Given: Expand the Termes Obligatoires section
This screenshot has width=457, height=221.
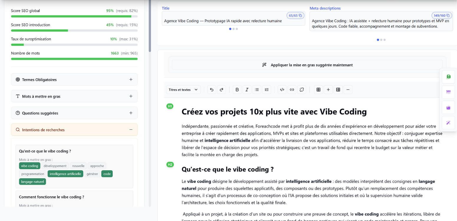Looking at the screenshot, I should pyautogui.click(x=74, y=80).
